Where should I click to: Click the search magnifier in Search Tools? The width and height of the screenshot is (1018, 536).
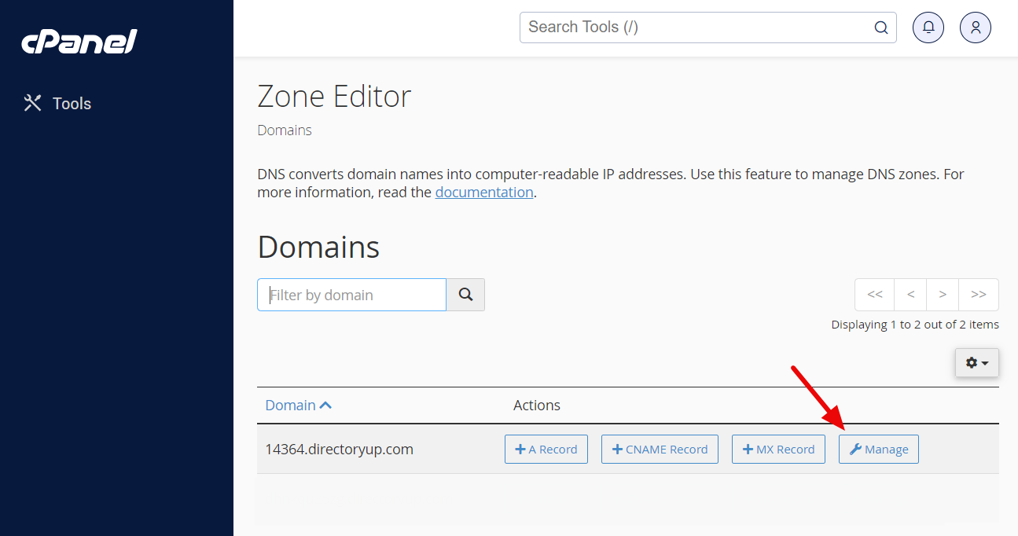pos(881,28)
